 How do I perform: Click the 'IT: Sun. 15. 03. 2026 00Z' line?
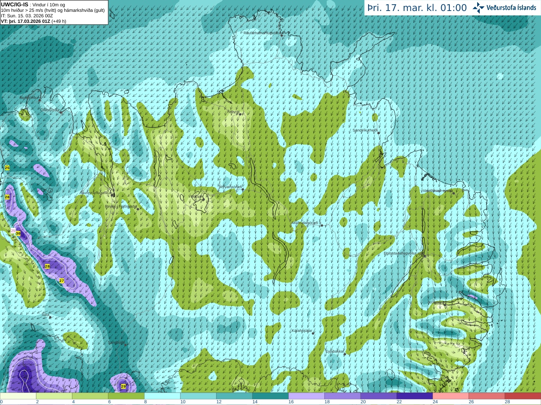(x=27, y=16)
